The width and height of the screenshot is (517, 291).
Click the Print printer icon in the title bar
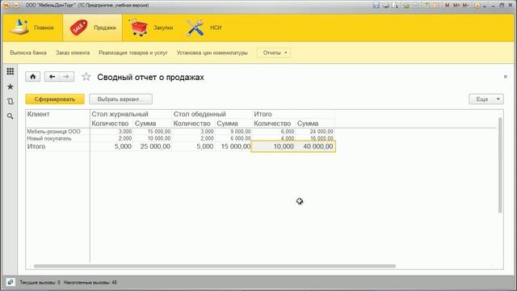coord(385,6)
